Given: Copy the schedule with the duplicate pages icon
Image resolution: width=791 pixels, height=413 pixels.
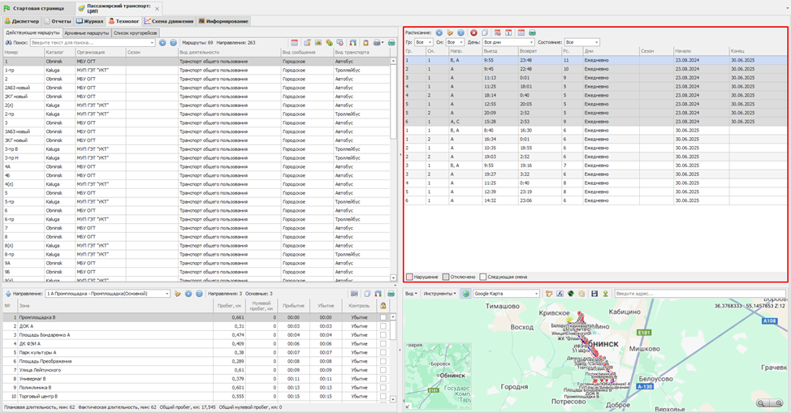Looking at the screenshot, I should tap(485, 32).
